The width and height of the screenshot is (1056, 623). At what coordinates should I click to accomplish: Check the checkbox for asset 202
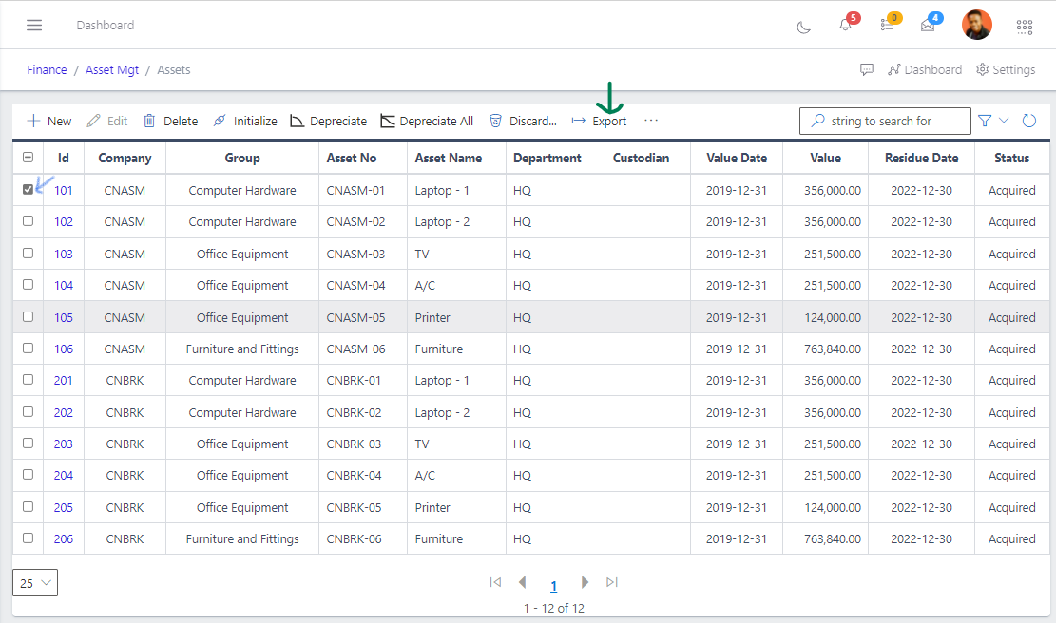tap(28, 411)
